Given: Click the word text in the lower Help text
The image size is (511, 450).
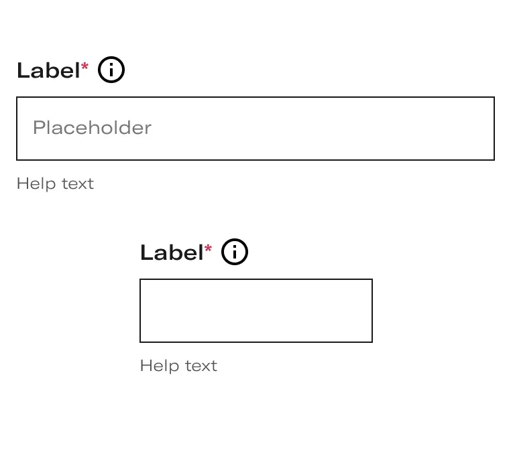Looking at the screenshot, I should click(x=201, y=366).
